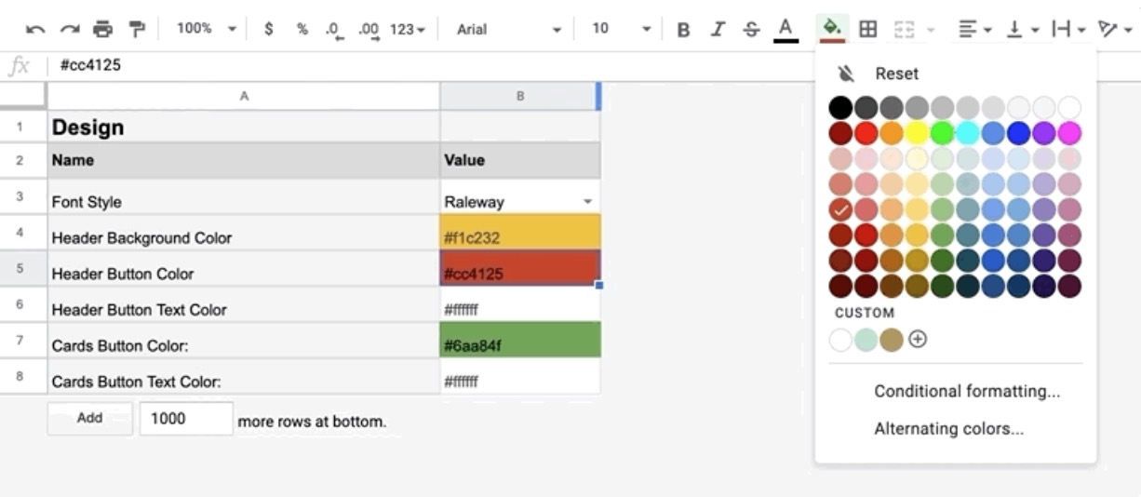The height and width of the screenshot is (497, 1141).
Task: Expand the Arial font dropdown
Action: pos(508,30)
